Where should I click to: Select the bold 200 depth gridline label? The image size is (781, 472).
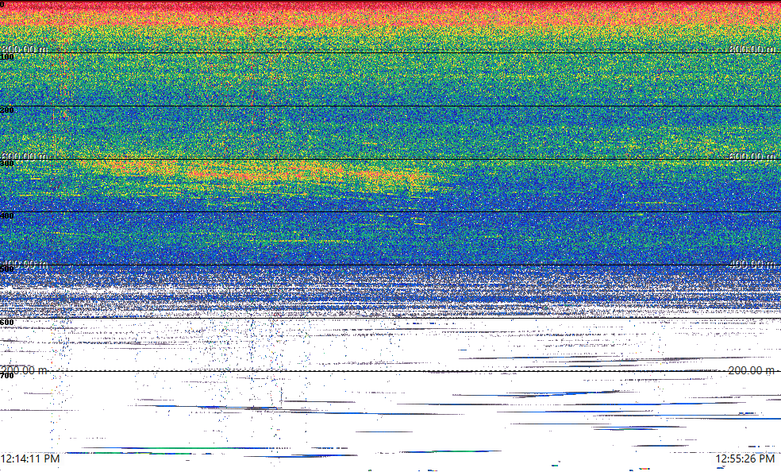tap(7, 110)
